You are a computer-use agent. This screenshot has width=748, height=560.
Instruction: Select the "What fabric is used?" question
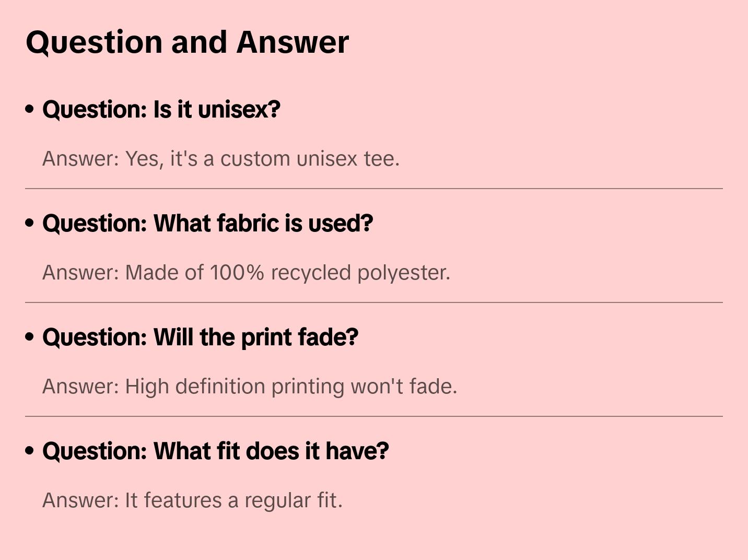pyautogui.click(x=207, y=224)
